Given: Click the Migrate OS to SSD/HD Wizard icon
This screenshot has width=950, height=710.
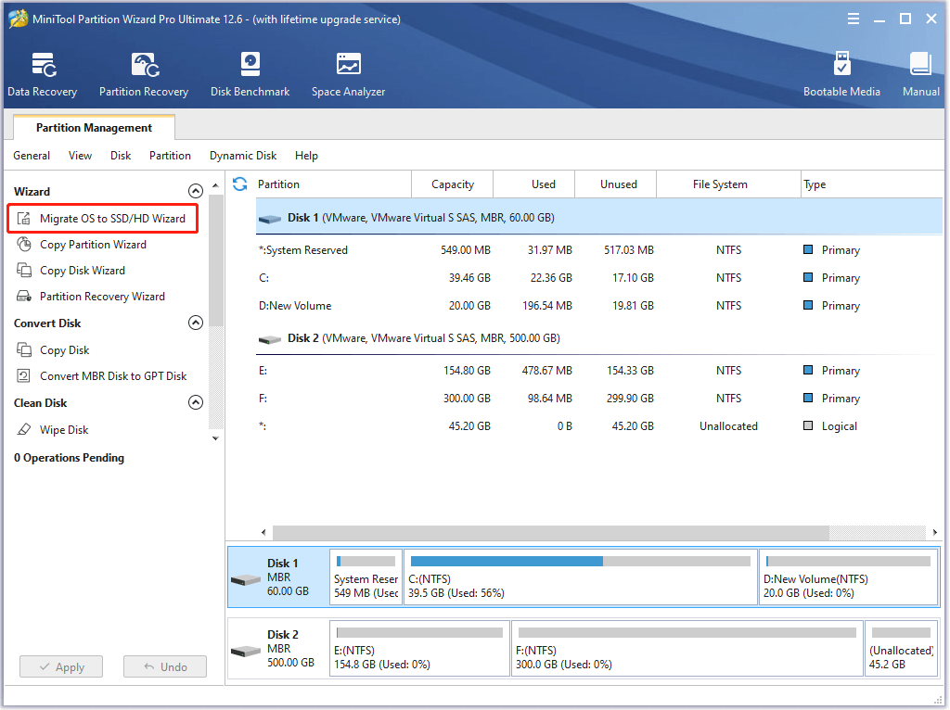Looking at the screenshot, I should pyautogui.click(x=23, y=219).
